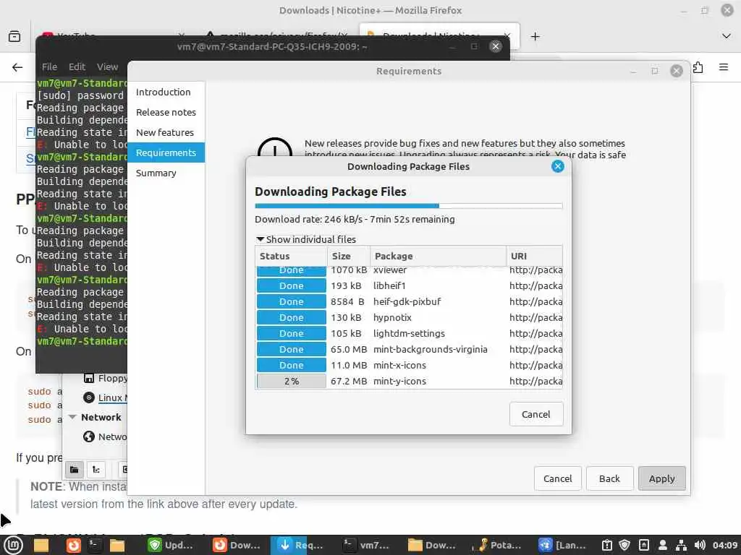Switch to Downloads folder window in taskbar
This screenshot has width=741, height=555.
(433, 545)
